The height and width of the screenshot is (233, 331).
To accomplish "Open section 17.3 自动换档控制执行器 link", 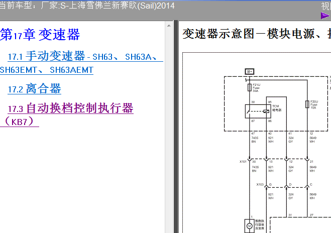I will click(x=67, y=114).
